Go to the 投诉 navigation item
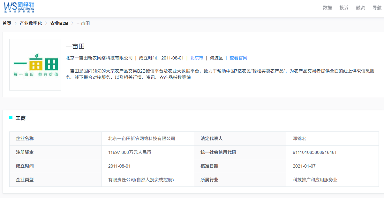 point(344,8)
